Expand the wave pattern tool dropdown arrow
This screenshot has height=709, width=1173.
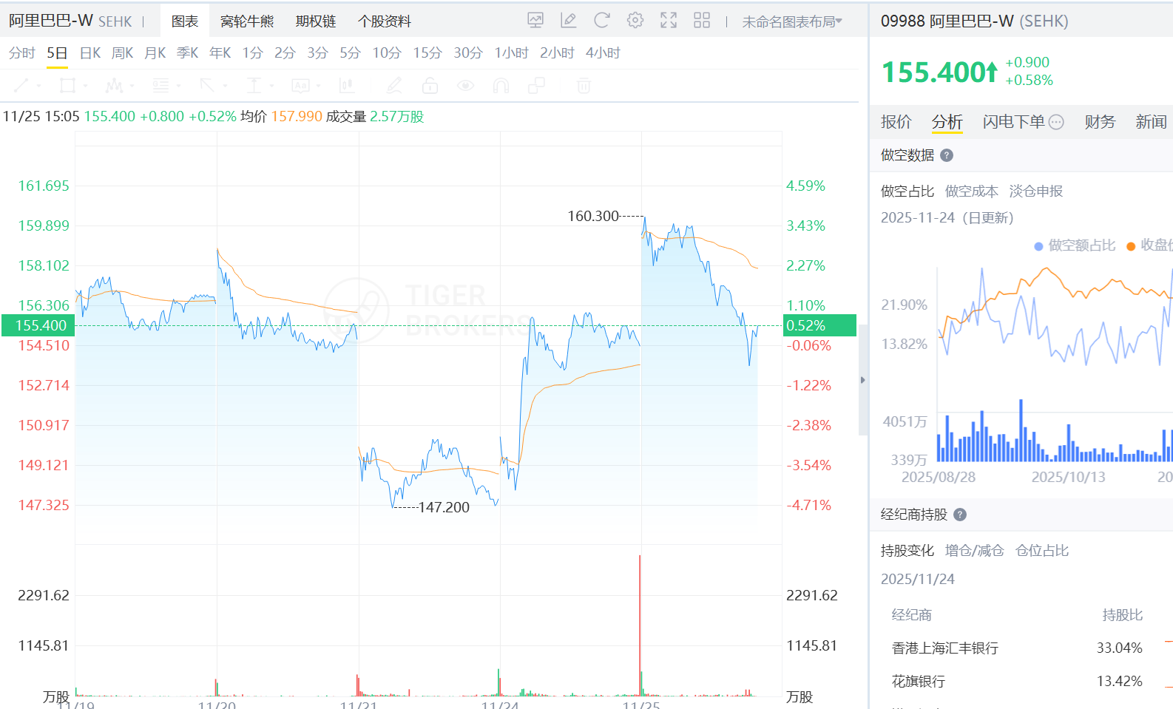[132, 86]
